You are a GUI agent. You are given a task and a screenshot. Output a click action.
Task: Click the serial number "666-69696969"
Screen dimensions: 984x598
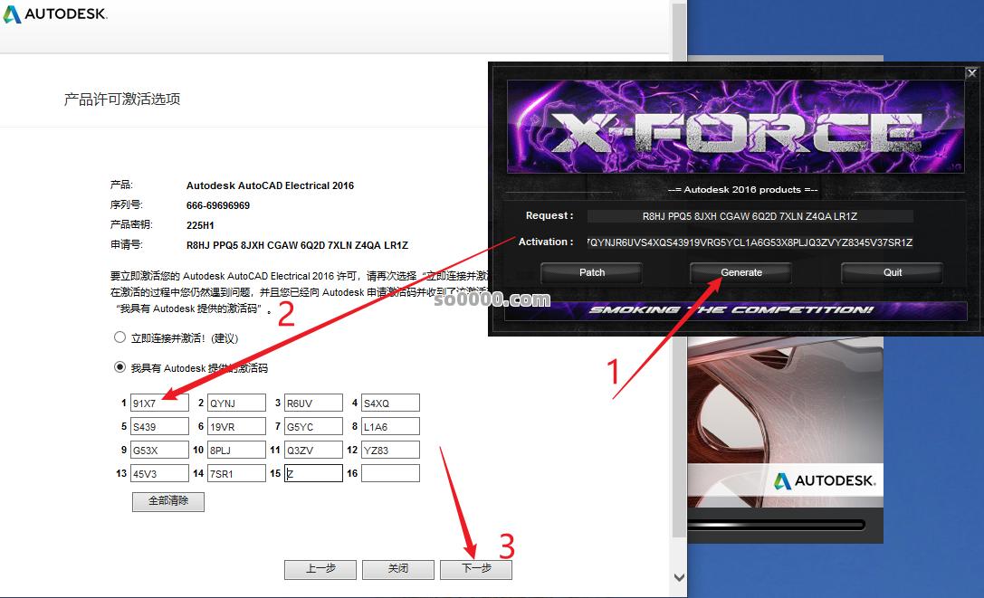click(x=218, y=206)
